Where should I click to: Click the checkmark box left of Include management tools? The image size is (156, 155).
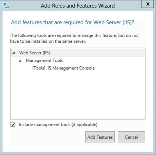(13, 125)
